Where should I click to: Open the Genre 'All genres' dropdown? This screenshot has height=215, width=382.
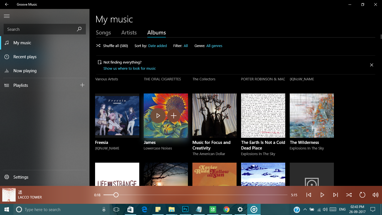[214, 46]
